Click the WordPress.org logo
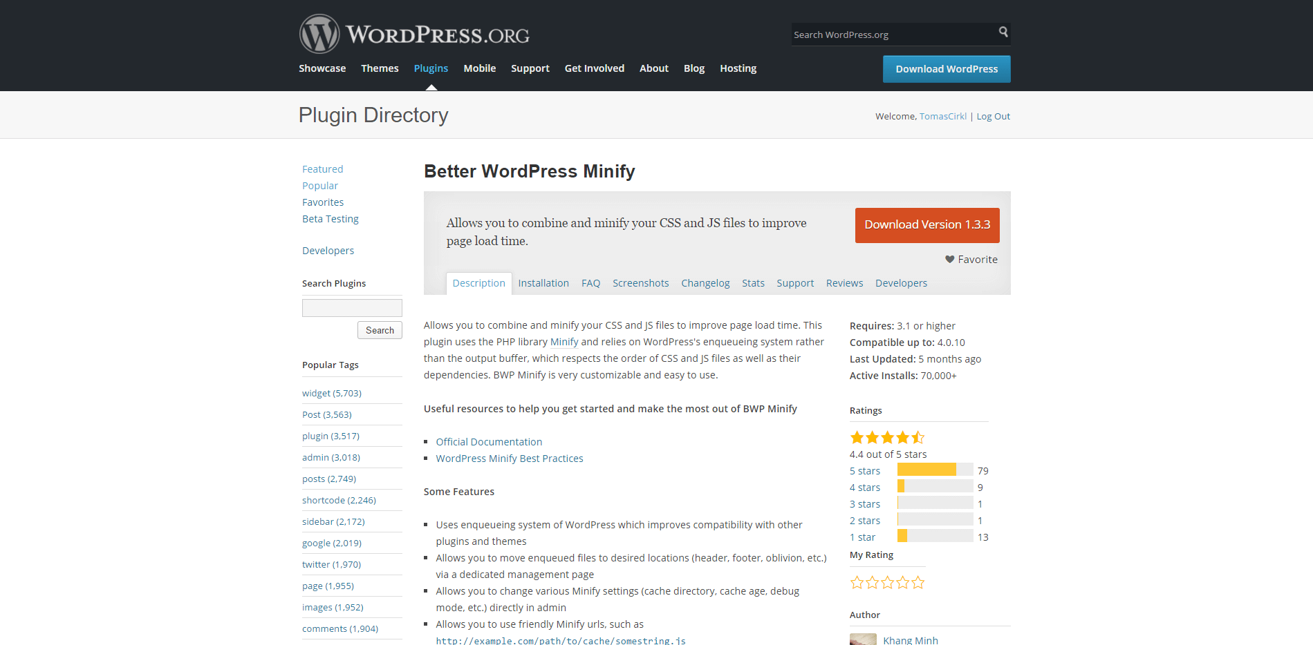This screenshot has width=1313, height=645. click(414, 34)
